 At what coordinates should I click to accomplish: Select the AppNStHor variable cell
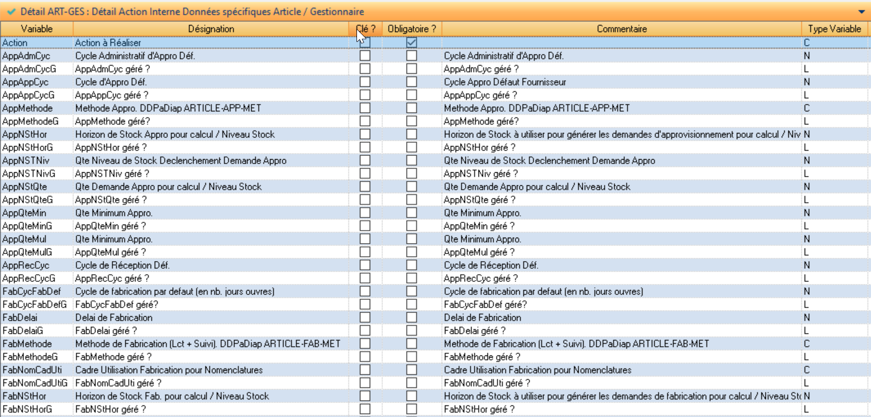pyautogui.click(x=25, y=134)
